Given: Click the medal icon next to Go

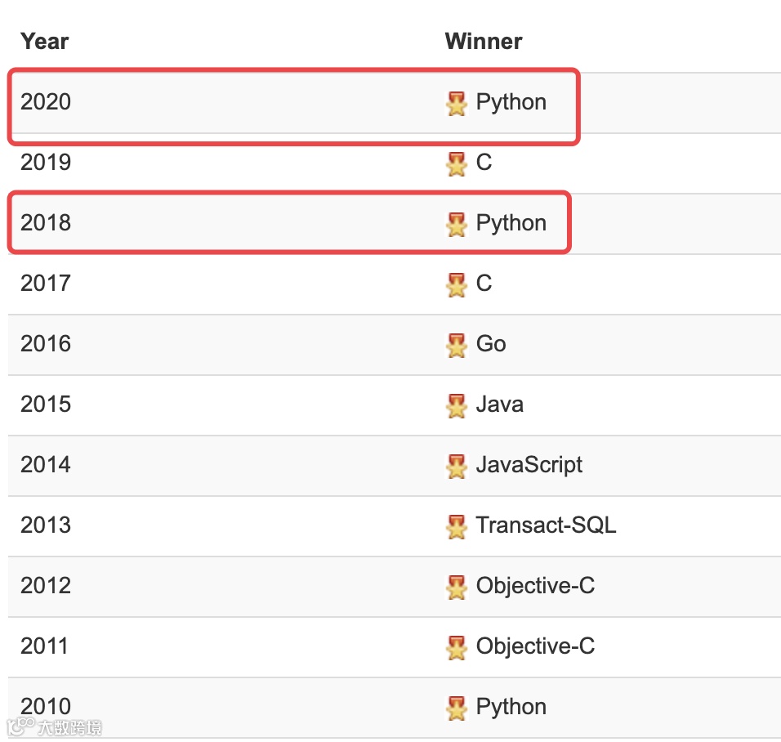Looking at the screenshot, I should [x=457, y=345].
